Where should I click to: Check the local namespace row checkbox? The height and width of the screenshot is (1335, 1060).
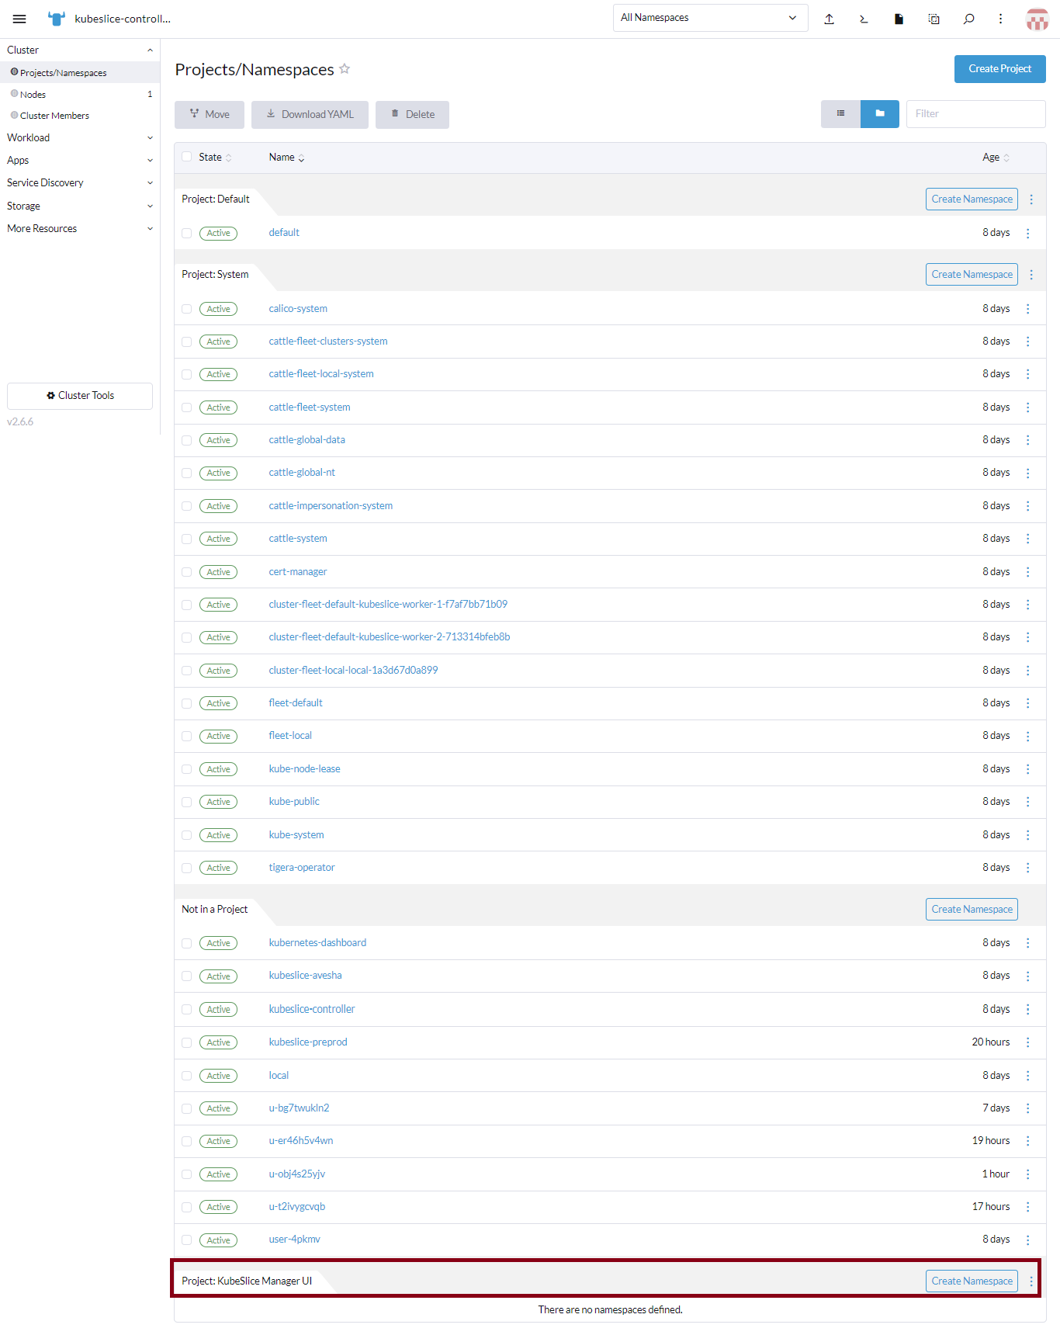pos(186,1076)
